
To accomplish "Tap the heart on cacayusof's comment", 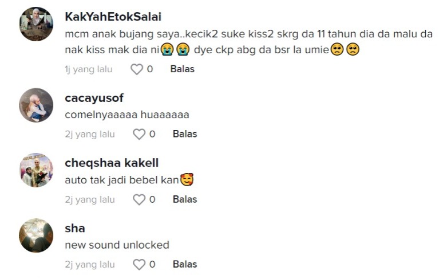I will (139, 134).
